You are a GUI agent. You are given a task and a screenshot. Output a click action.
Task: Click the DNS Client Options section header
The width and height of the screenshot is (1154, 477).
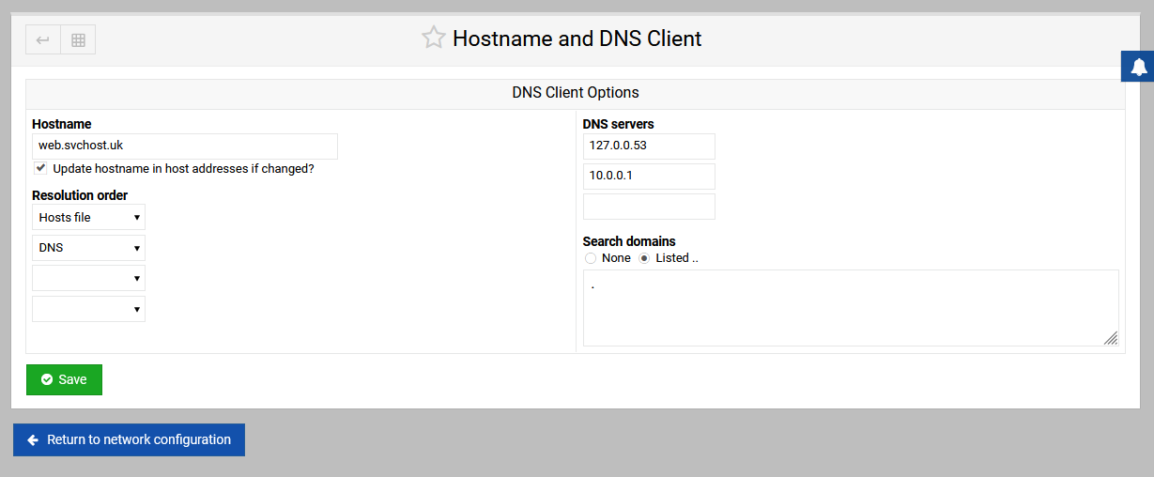576,93
